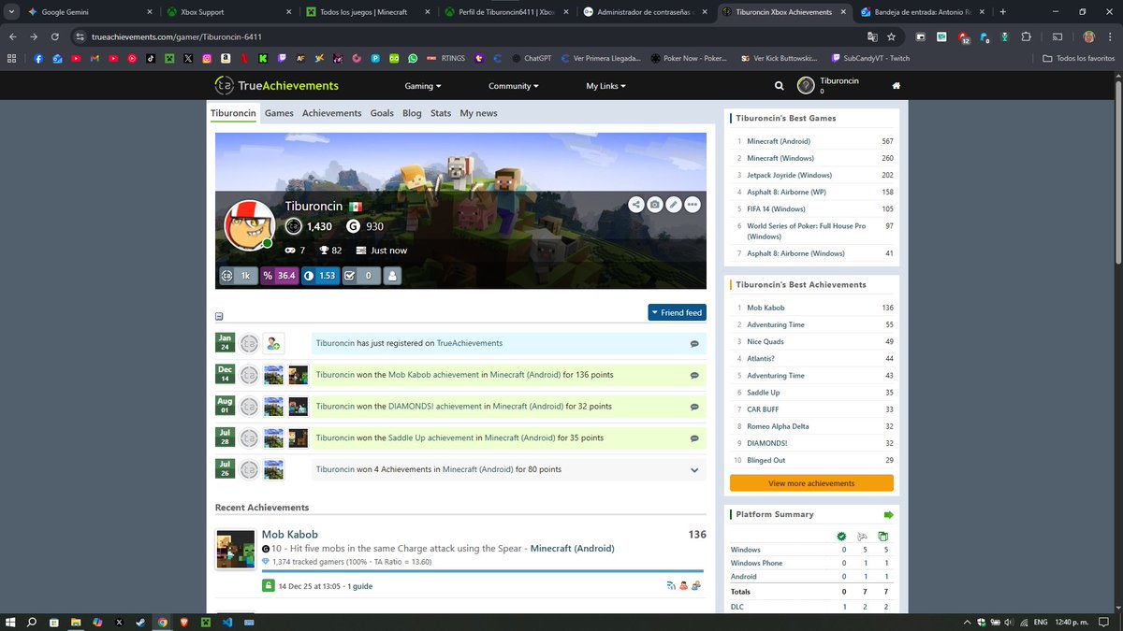
Task: Click the Windows Phone platform row label
Action: (x=758, y=563)
